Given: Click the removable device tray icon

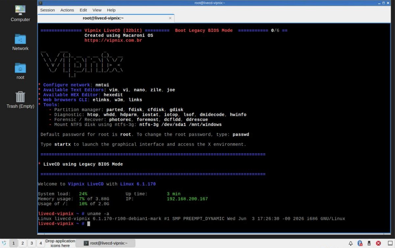Looking at the screenshot, I should pos(369,243).
